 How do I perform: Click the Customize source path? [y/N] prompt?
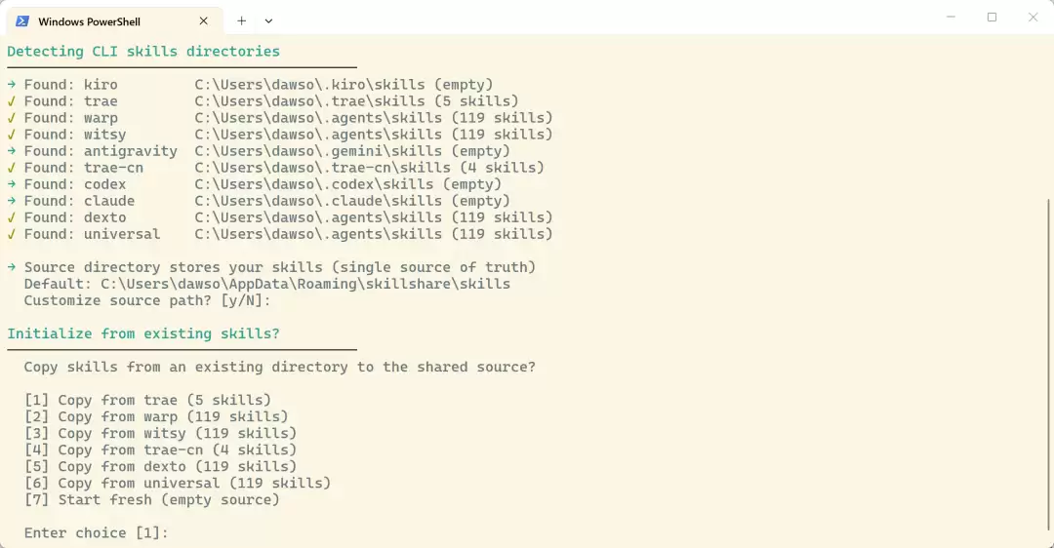[x=147, y=301]
